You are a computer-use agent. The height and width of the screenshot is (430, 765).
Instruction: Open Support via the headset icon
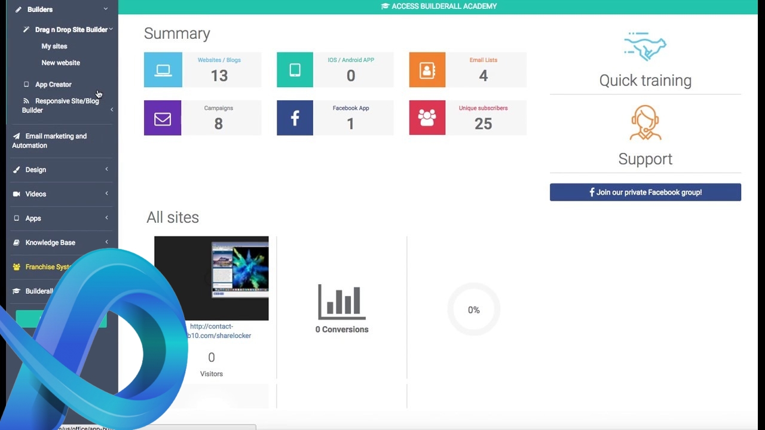[x=645, y=123]
